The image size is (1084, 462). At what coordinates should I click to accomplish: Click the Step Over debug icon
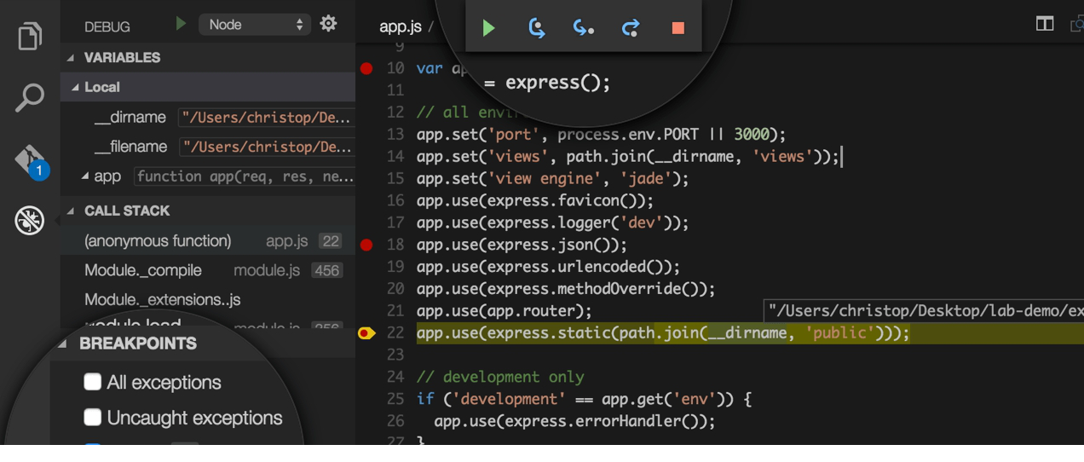pyautogui.click(x=537, y=28)
